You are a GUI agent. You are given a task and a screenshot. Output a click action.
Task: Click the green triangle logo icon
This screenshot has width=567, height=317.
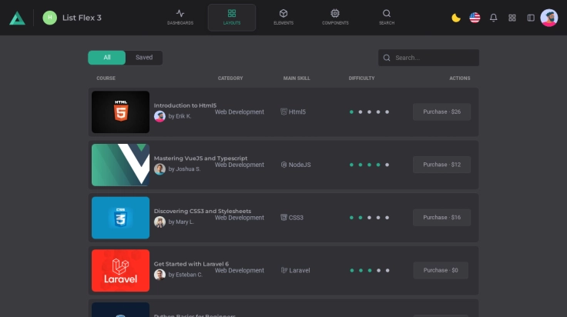[x=17, y=18]
